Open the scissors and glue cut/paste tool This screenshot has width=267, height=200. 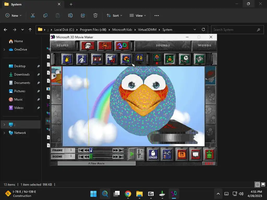167,154
